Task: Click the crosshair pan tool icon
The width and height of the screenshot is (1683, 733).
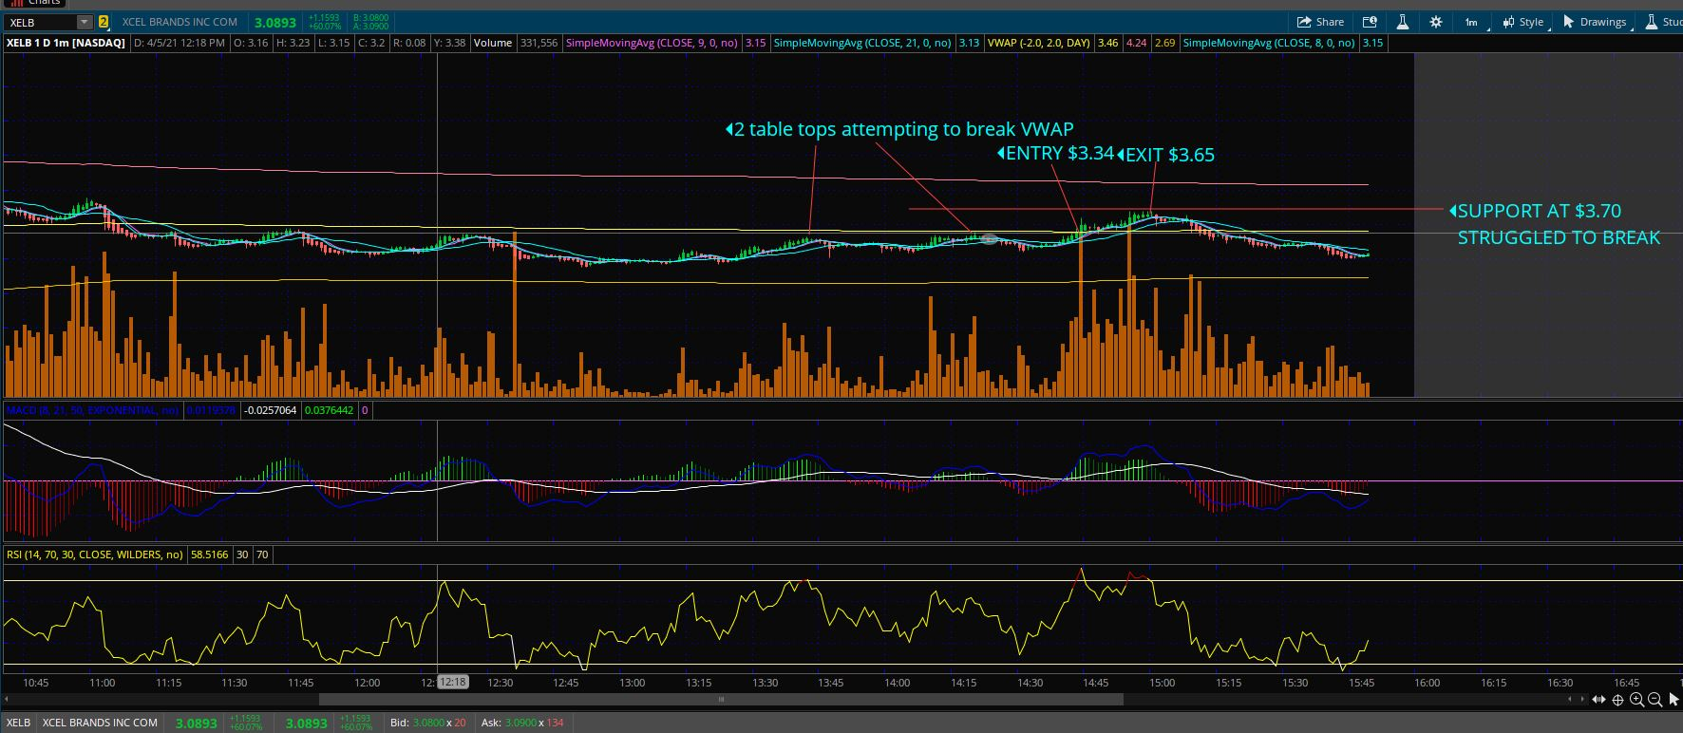Action: click(1617, 700)
